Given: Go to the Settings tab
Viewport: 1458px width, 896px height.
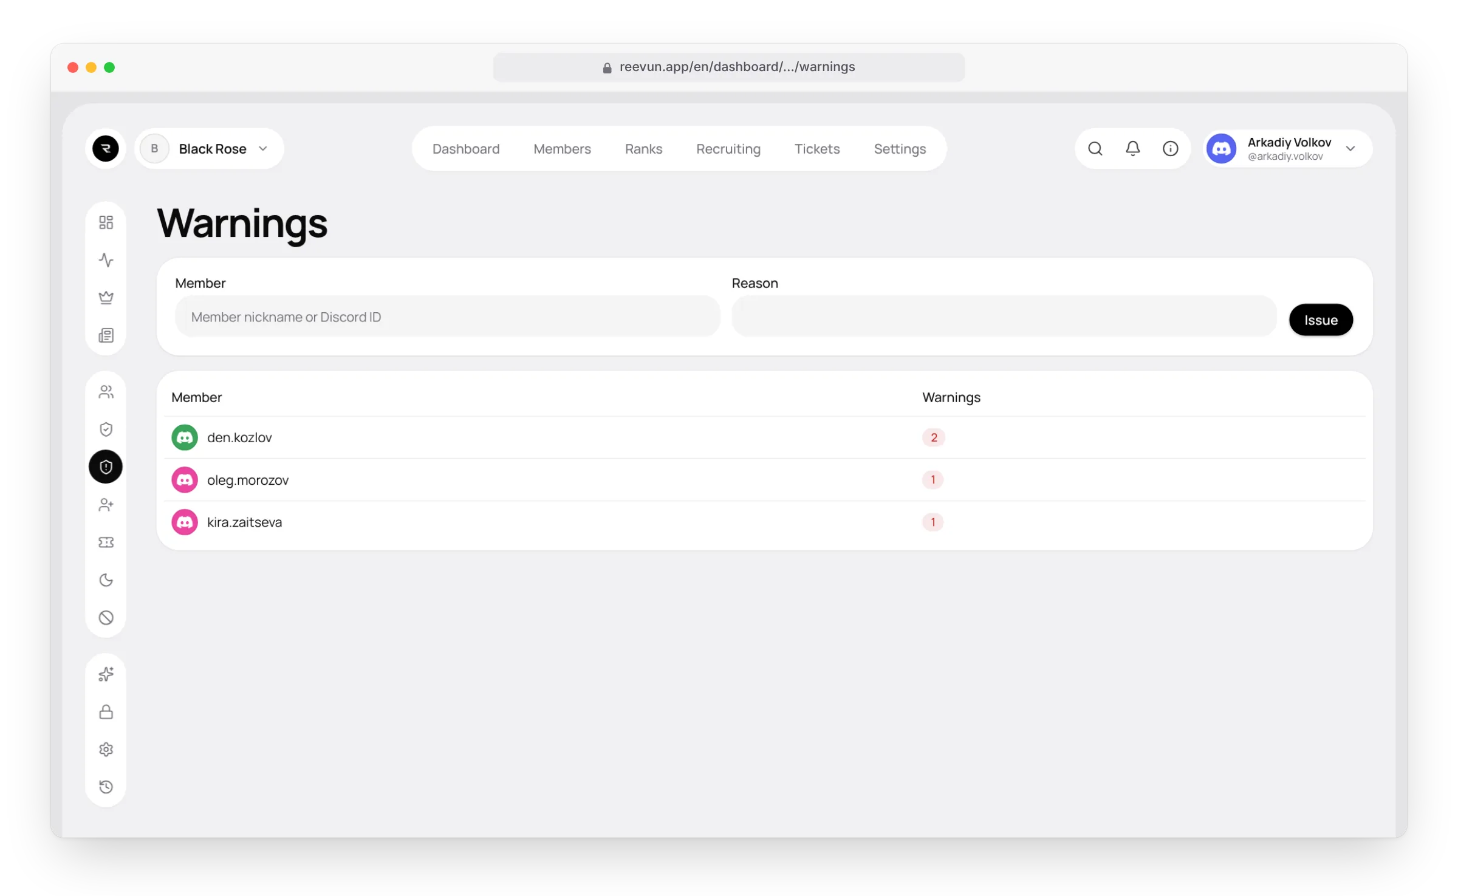Looking at the screenshot, I should 900,149.
